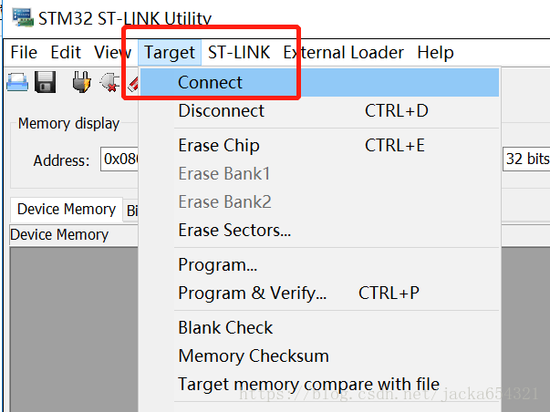This screenshot has width=550, height=412.
Task: Click Erase Sectors... menu item
Action: coord(234,231)
